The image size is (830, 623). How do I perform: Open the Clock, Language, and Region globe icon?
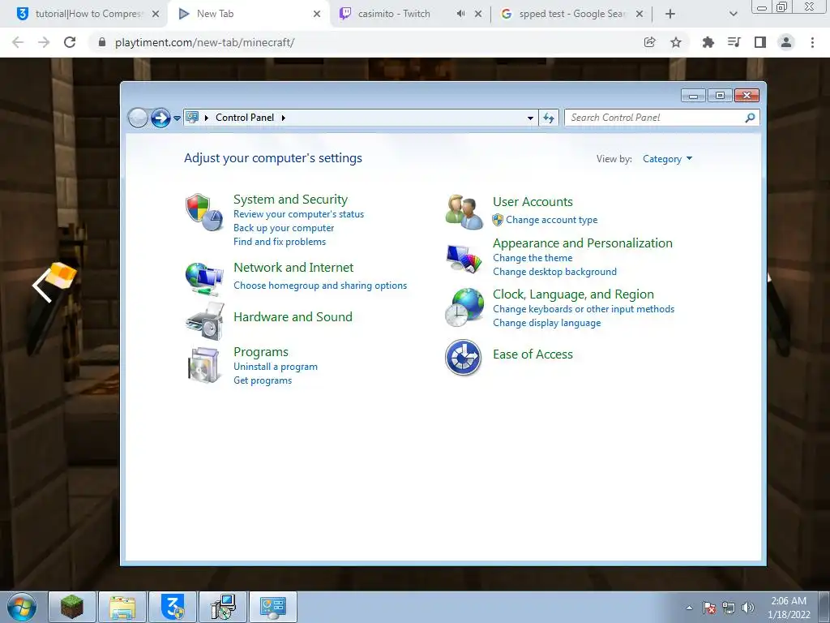(x=464, y=307)
